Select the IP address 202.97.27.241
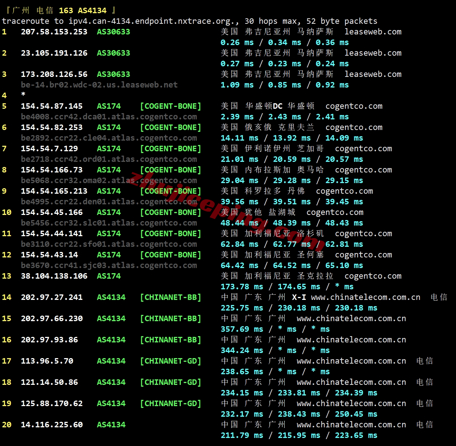 pos(52,297)
